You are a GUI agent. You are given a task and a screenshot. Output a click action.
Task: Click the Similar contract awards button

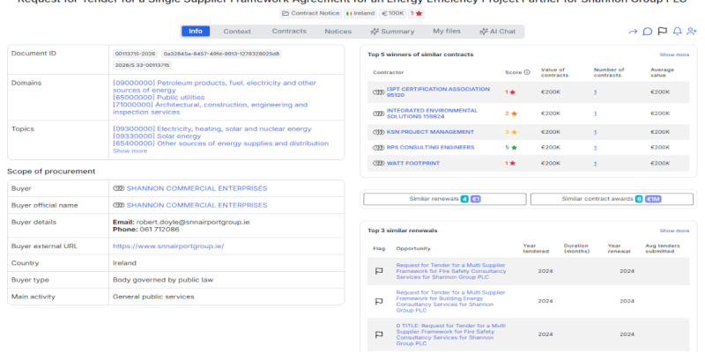(x=612, y=199)
